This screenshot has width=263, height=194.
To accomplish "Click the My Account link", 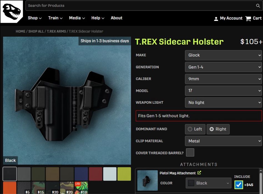I will 231,18.
